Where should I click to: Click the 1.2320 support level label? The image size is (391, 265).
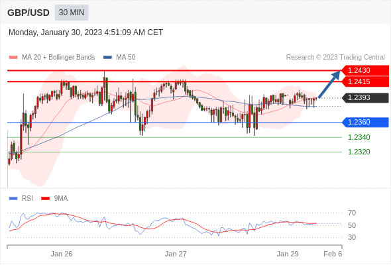coord(359,152)
